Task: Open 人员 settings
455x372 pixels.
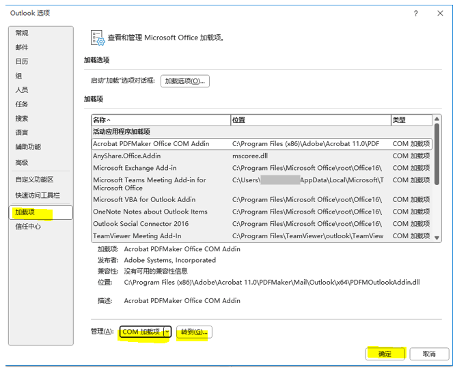Action: point(40,90)
